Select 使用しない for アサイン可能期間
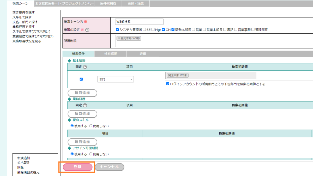 (91, 154)
